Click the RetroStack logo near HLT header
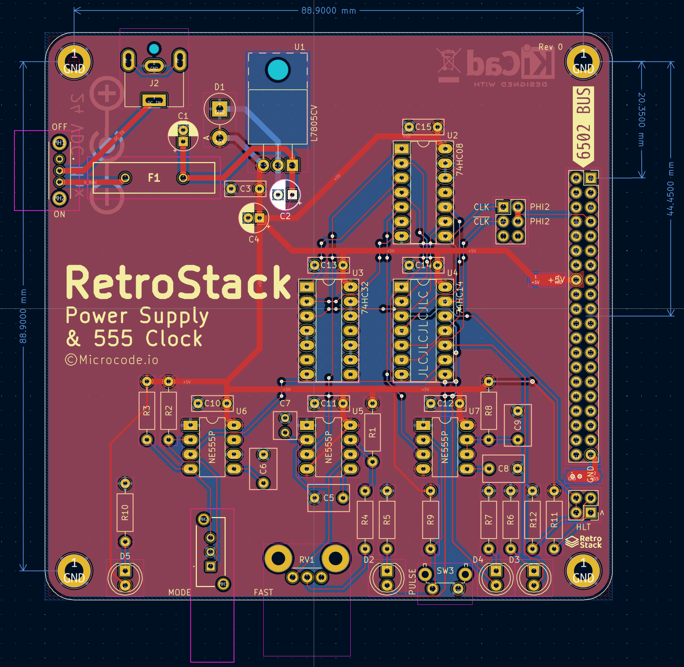This screenshot has height=667, width=684. (583, 542)
